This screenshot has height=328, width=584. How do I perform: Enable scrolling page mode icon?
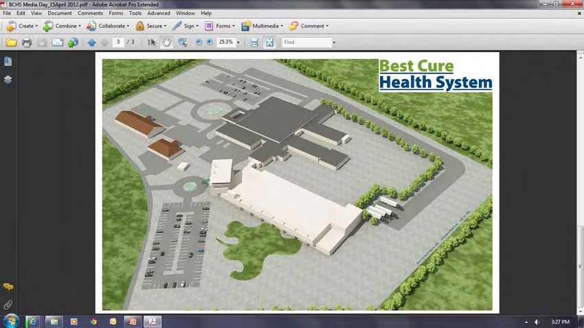pyautogui.click(x=254, y=43)
